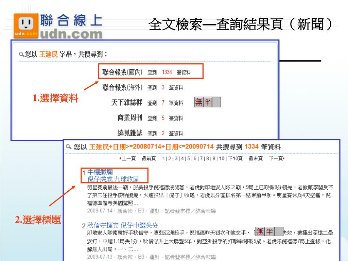Go to 上一頁 previous page
This screenshot has width=348, height=261.
[x=128, y=158]
